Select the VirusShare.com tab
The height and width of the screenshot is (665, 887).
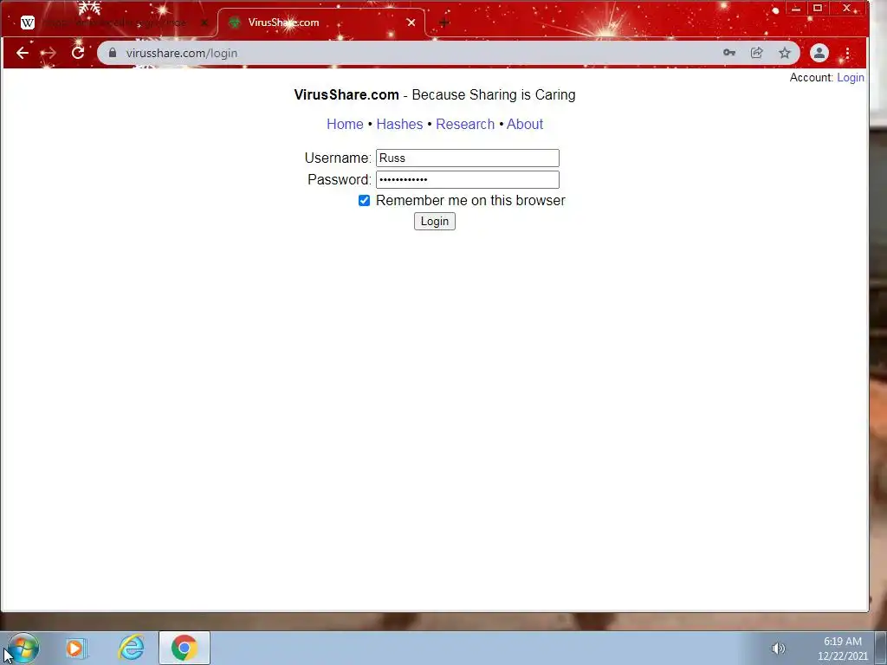coord(320,23)
